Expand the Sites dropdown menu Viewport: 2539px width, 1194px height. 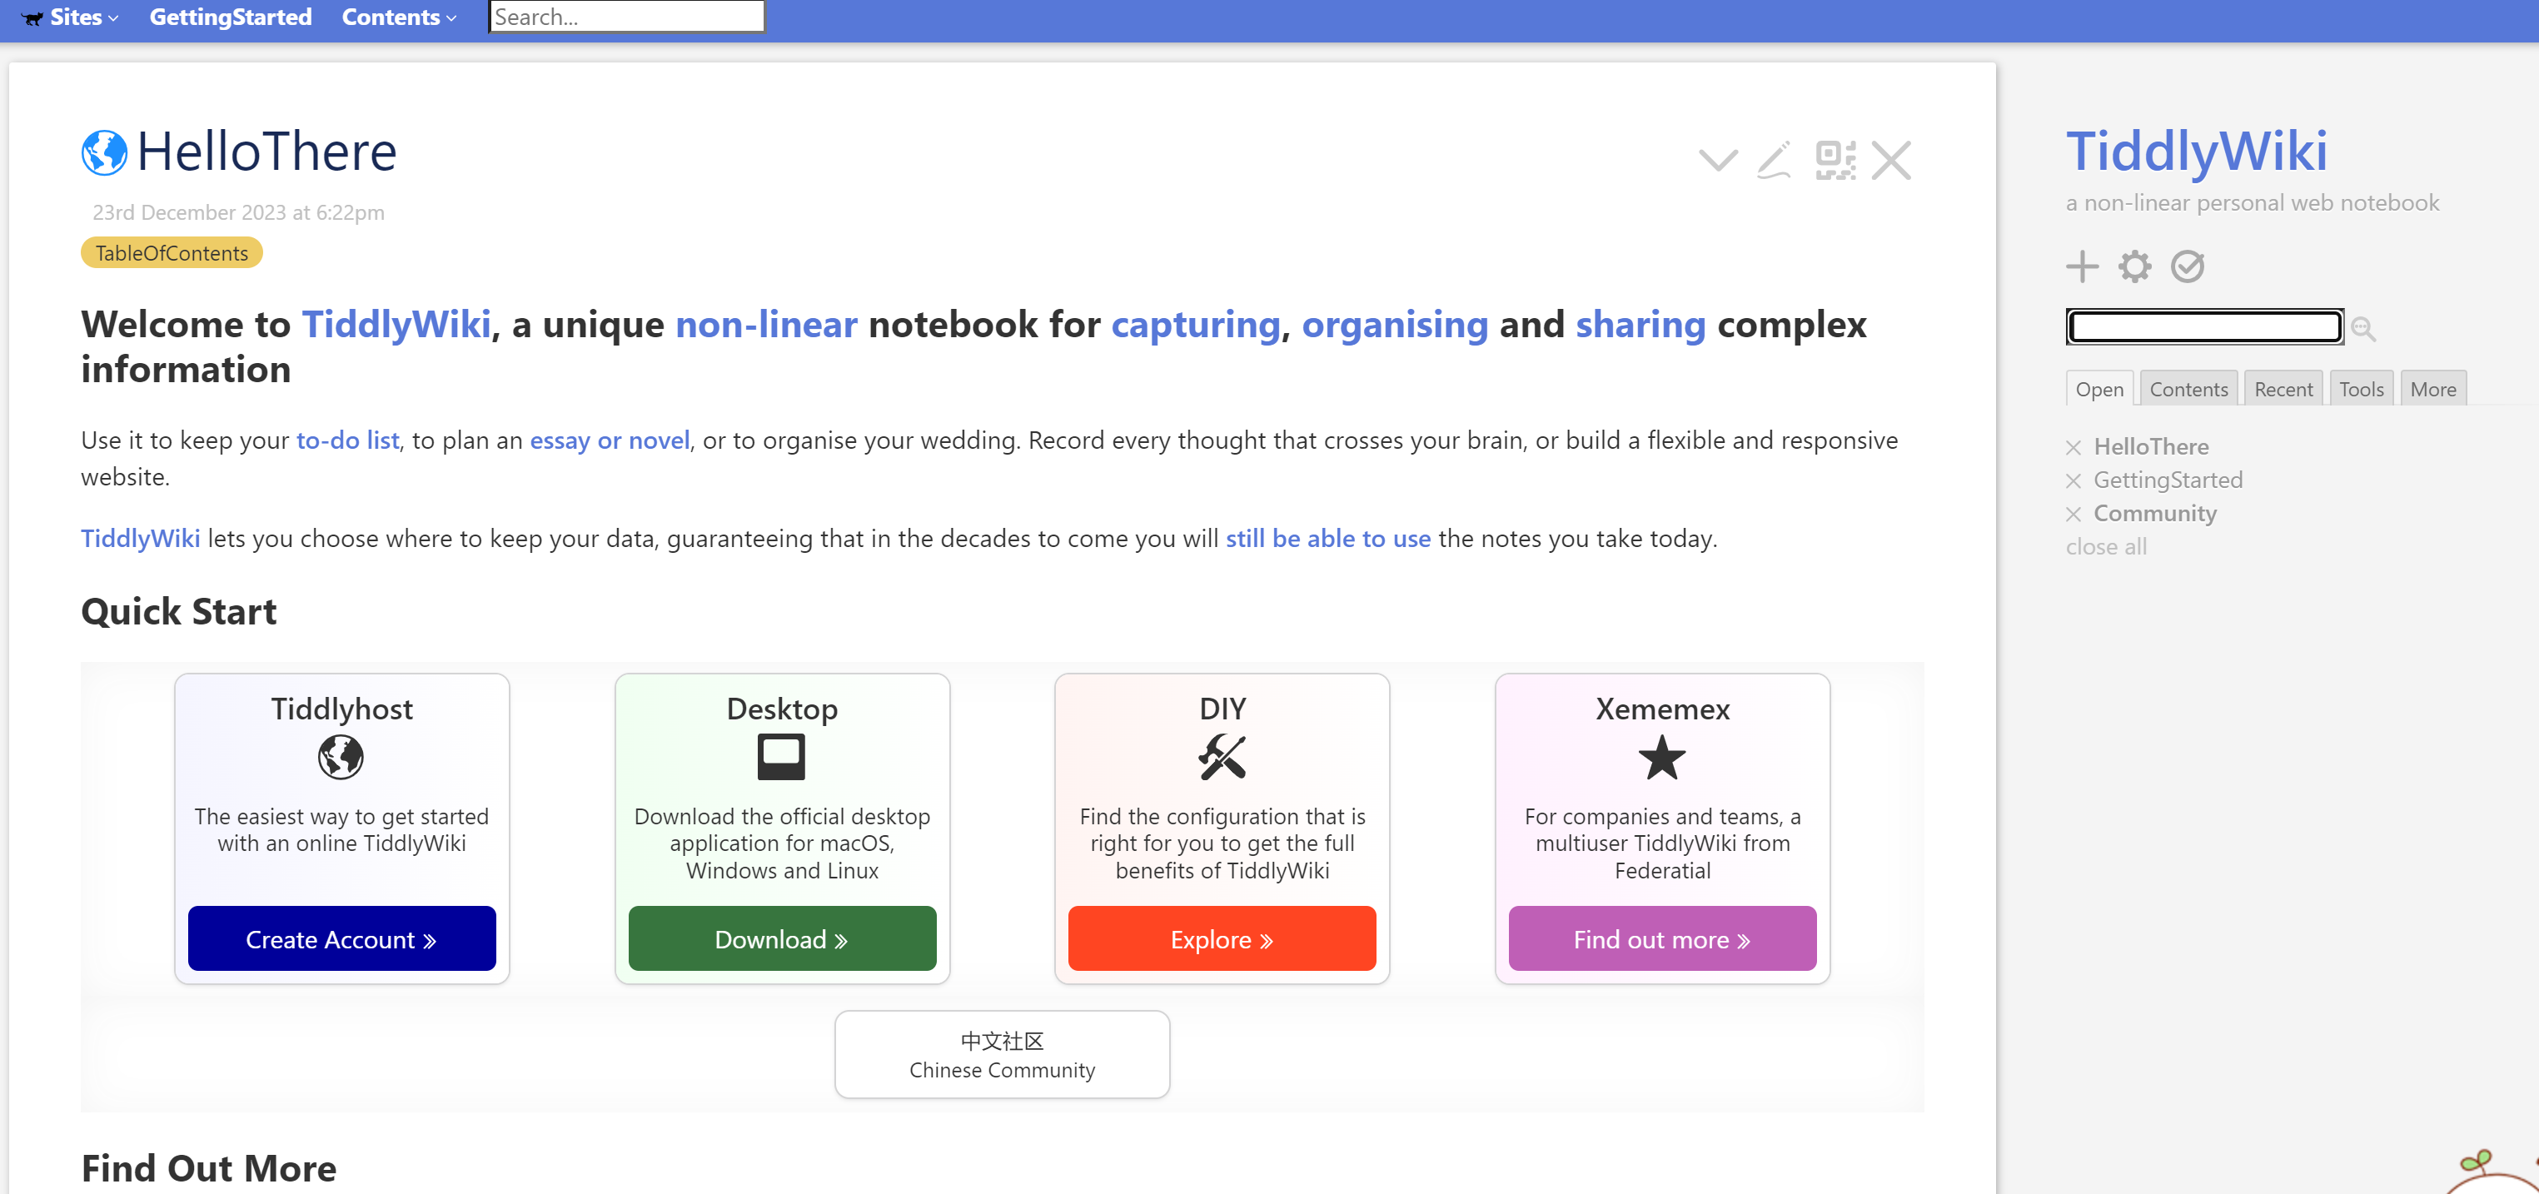[x=84, y=17]
